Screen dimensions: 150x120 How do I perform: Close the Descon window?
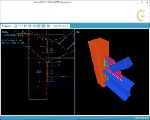point(147,3)
